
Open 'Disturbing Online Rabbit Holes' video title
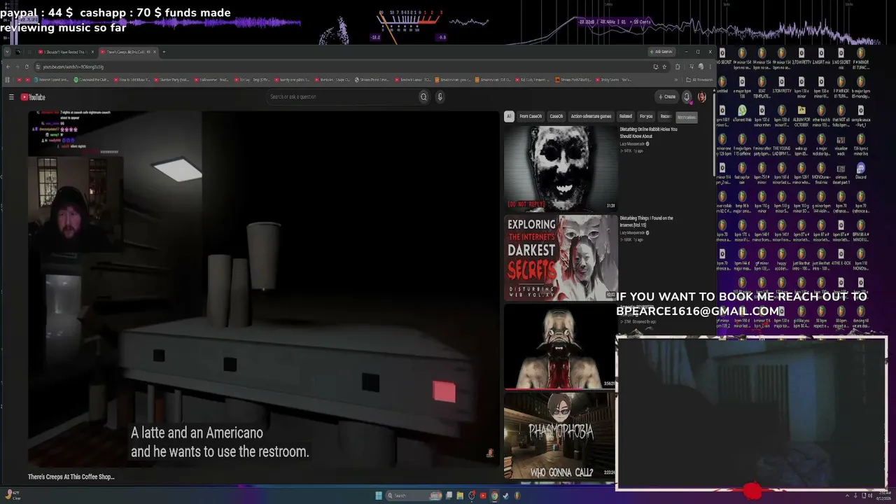tap(649, 133)
